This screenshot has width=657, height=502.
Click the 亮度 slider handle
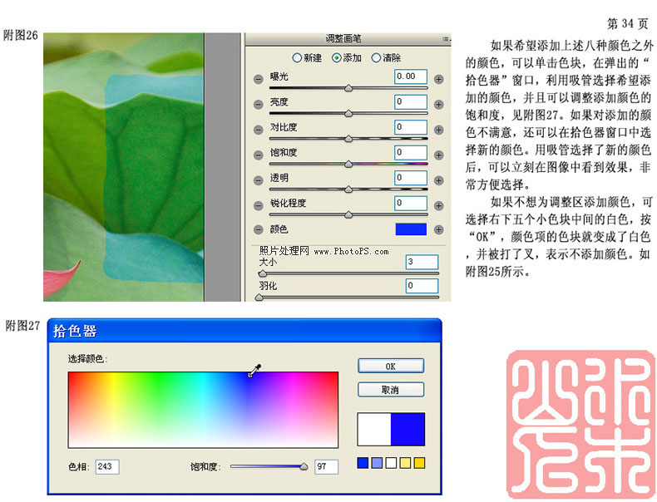[348, 114]
